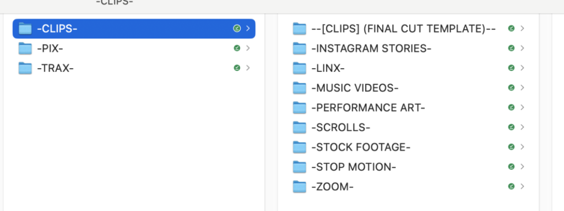The image size is (564, 211).
Task: Expand -STOCK FOOTAGE- via its chevron arrow
Action: click(522, 147)
